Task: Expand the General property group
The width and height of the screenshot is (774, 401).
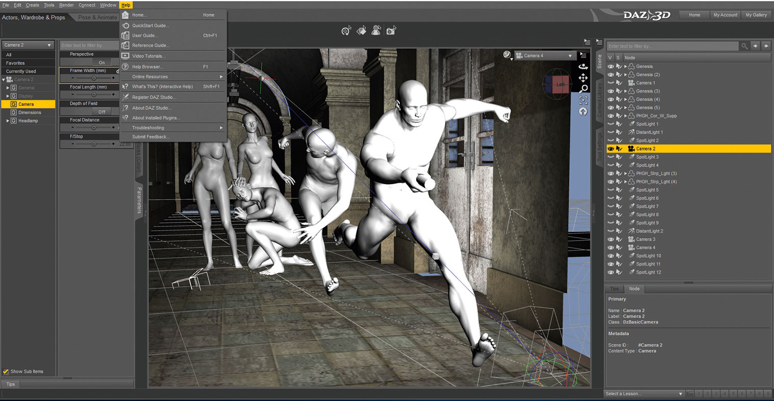Action: 8,88
